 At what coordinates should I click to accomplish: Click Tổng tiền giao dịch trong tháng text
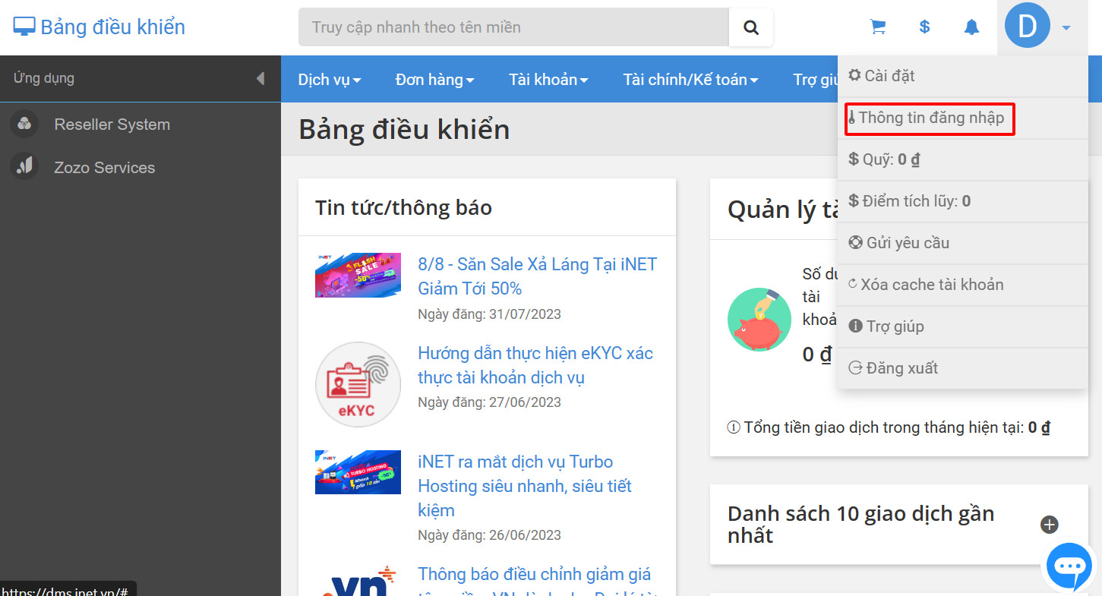point(897,428)
